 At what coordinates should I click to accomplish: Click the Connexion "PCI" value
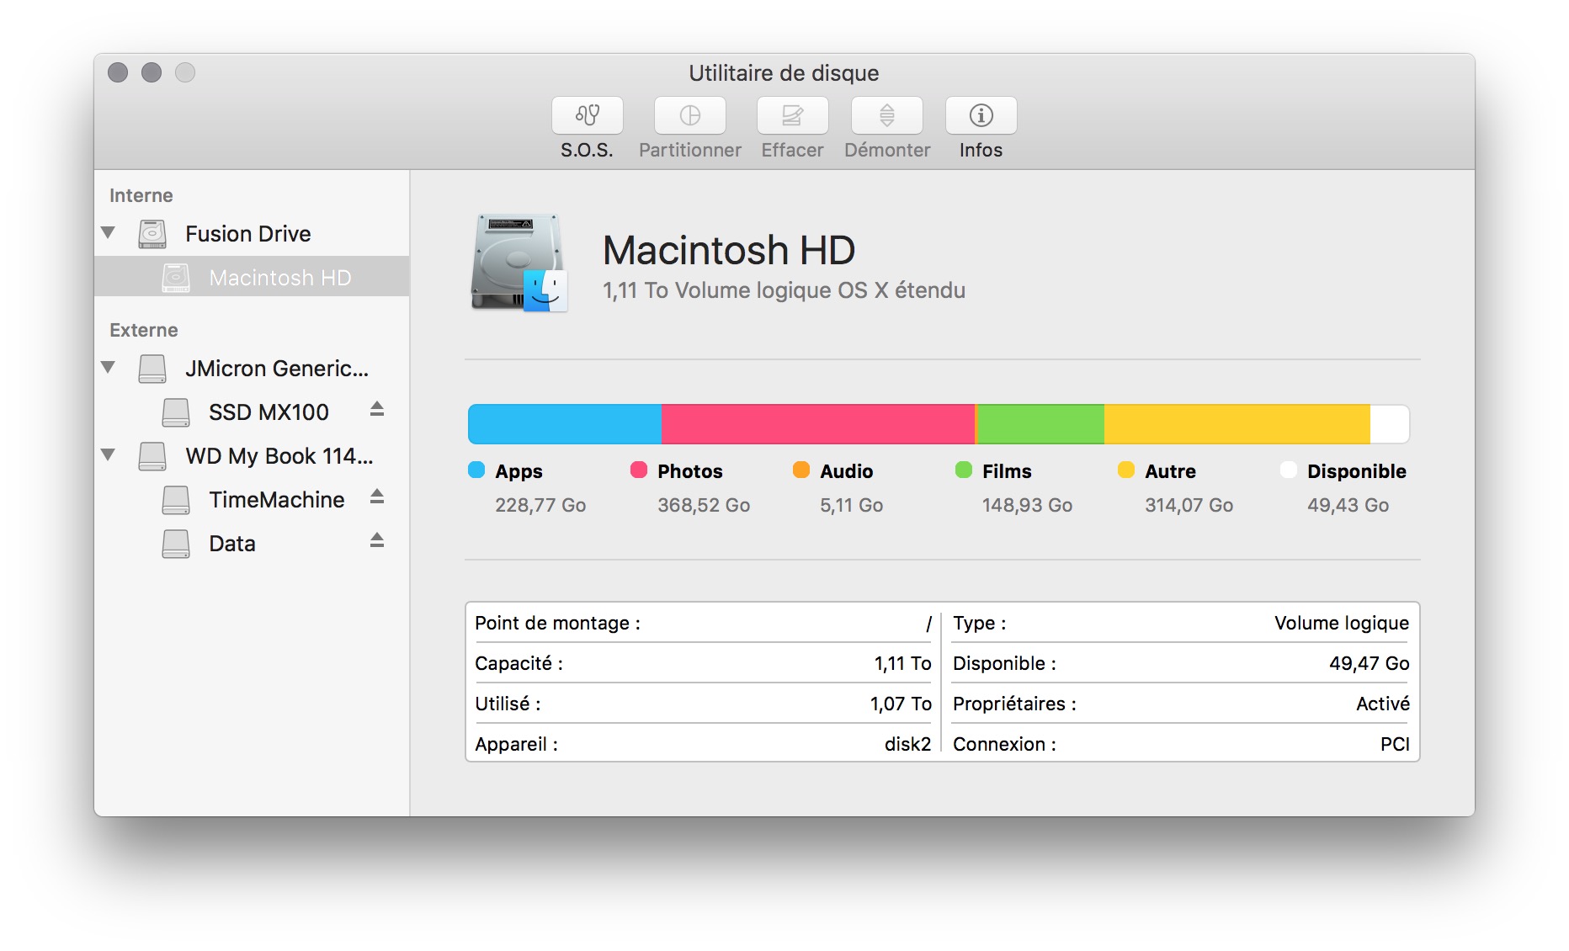[x=1395, y=744]
